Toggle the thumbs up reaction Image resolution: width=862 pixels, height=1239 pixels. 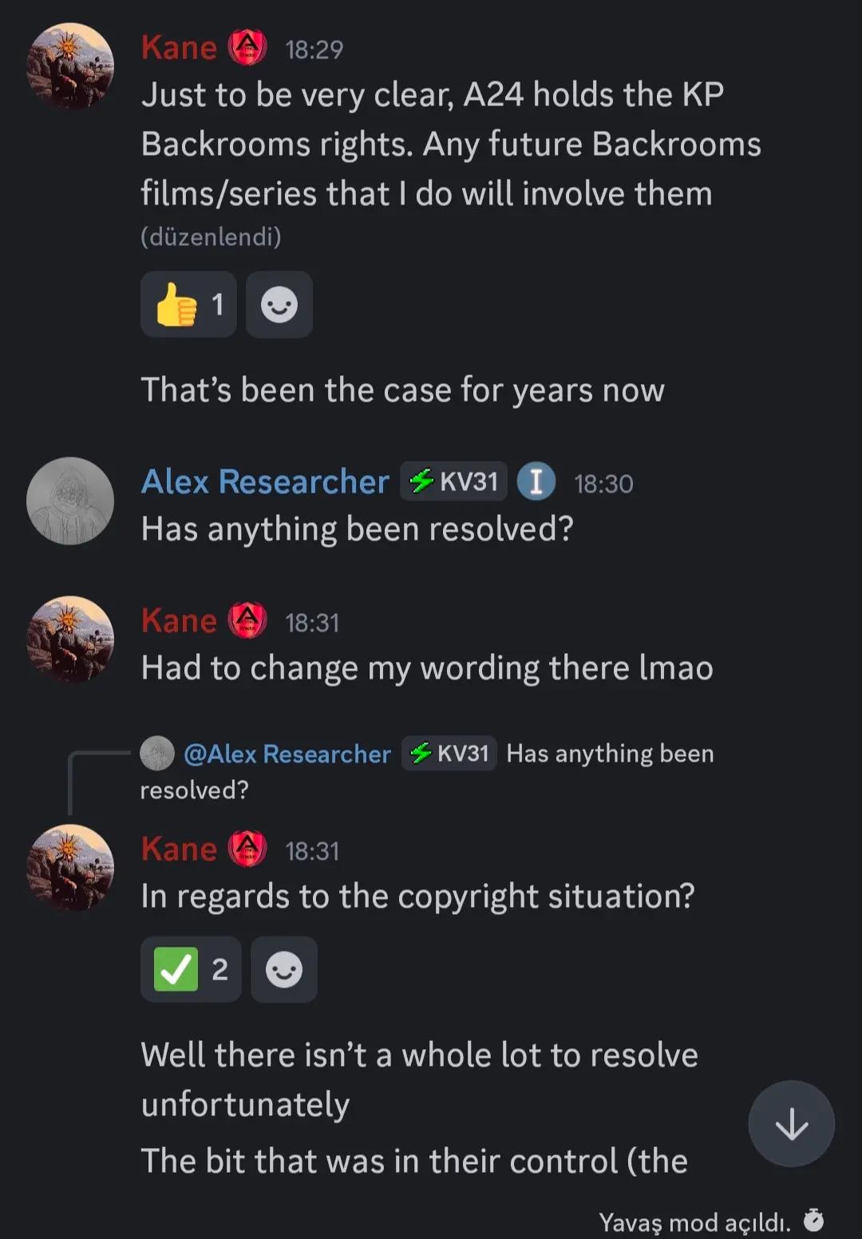(188, 304)
